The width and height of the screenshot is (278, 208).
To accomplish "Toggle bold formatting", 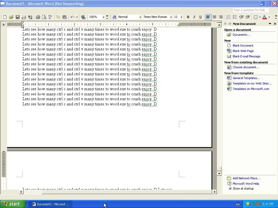I will pyautogui.click(x=188, y=17).
